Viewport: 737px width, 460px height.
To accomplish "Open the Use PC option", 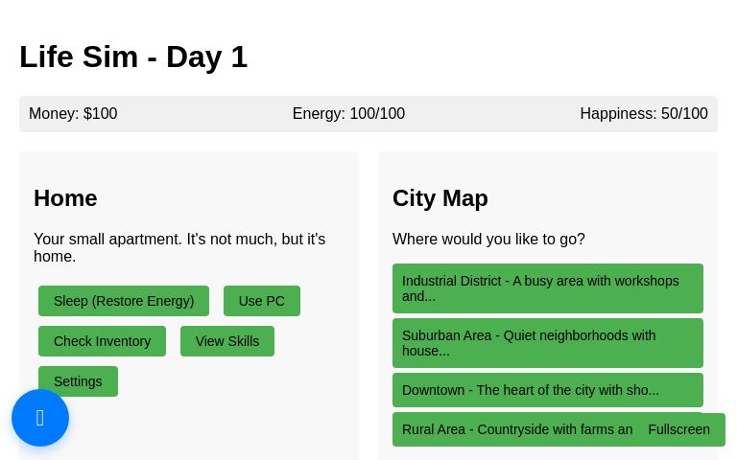I will [x=261, y=301].
